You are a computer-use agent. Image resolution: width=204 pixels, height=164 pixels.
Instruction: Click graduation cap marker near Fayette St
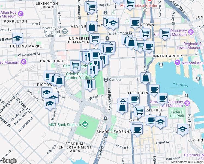pos(113,23)
